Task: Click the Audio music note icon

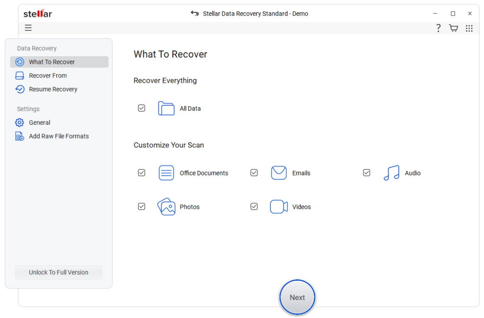Action: (391, 173)
